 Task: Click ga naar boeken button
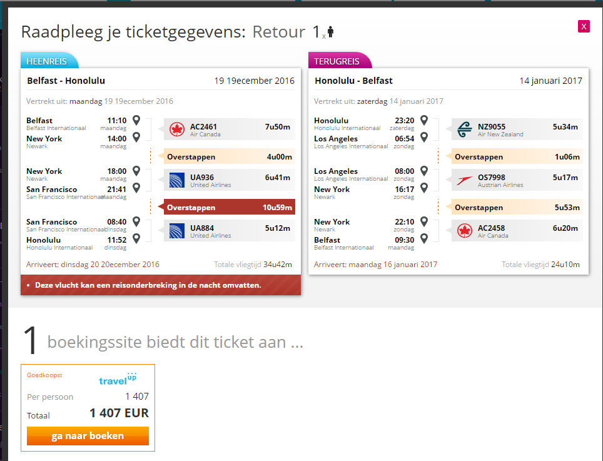pyautogui.click(x=88, y=435)
